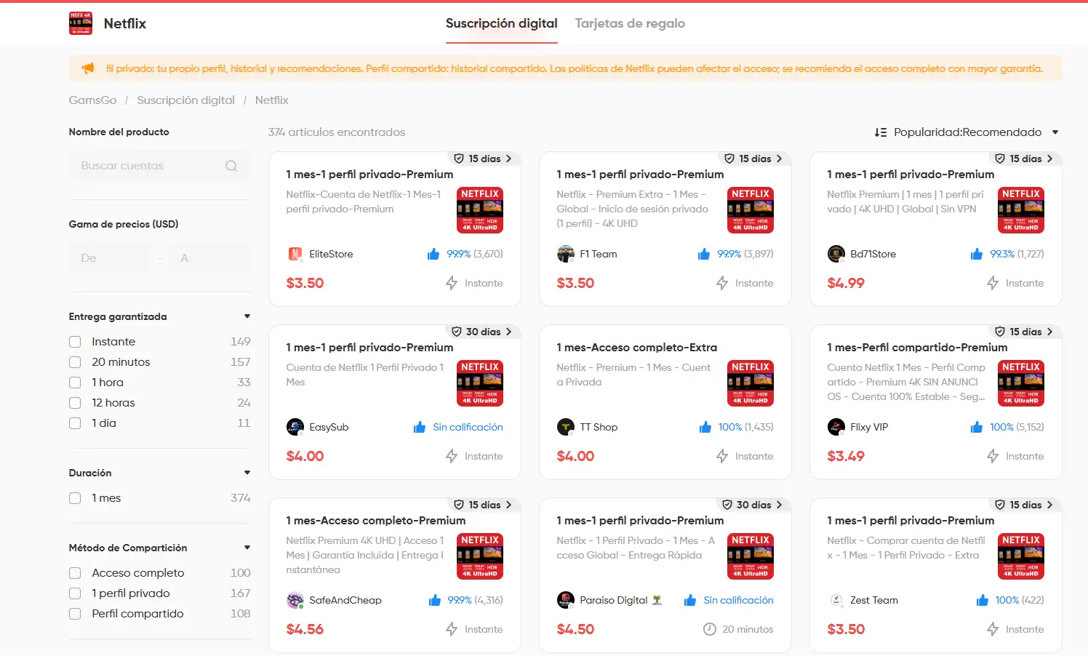Enable the Instante delivery checkbox
Image resolution: width=1088 pixels, height=656 pixels.
coord(75,342)
